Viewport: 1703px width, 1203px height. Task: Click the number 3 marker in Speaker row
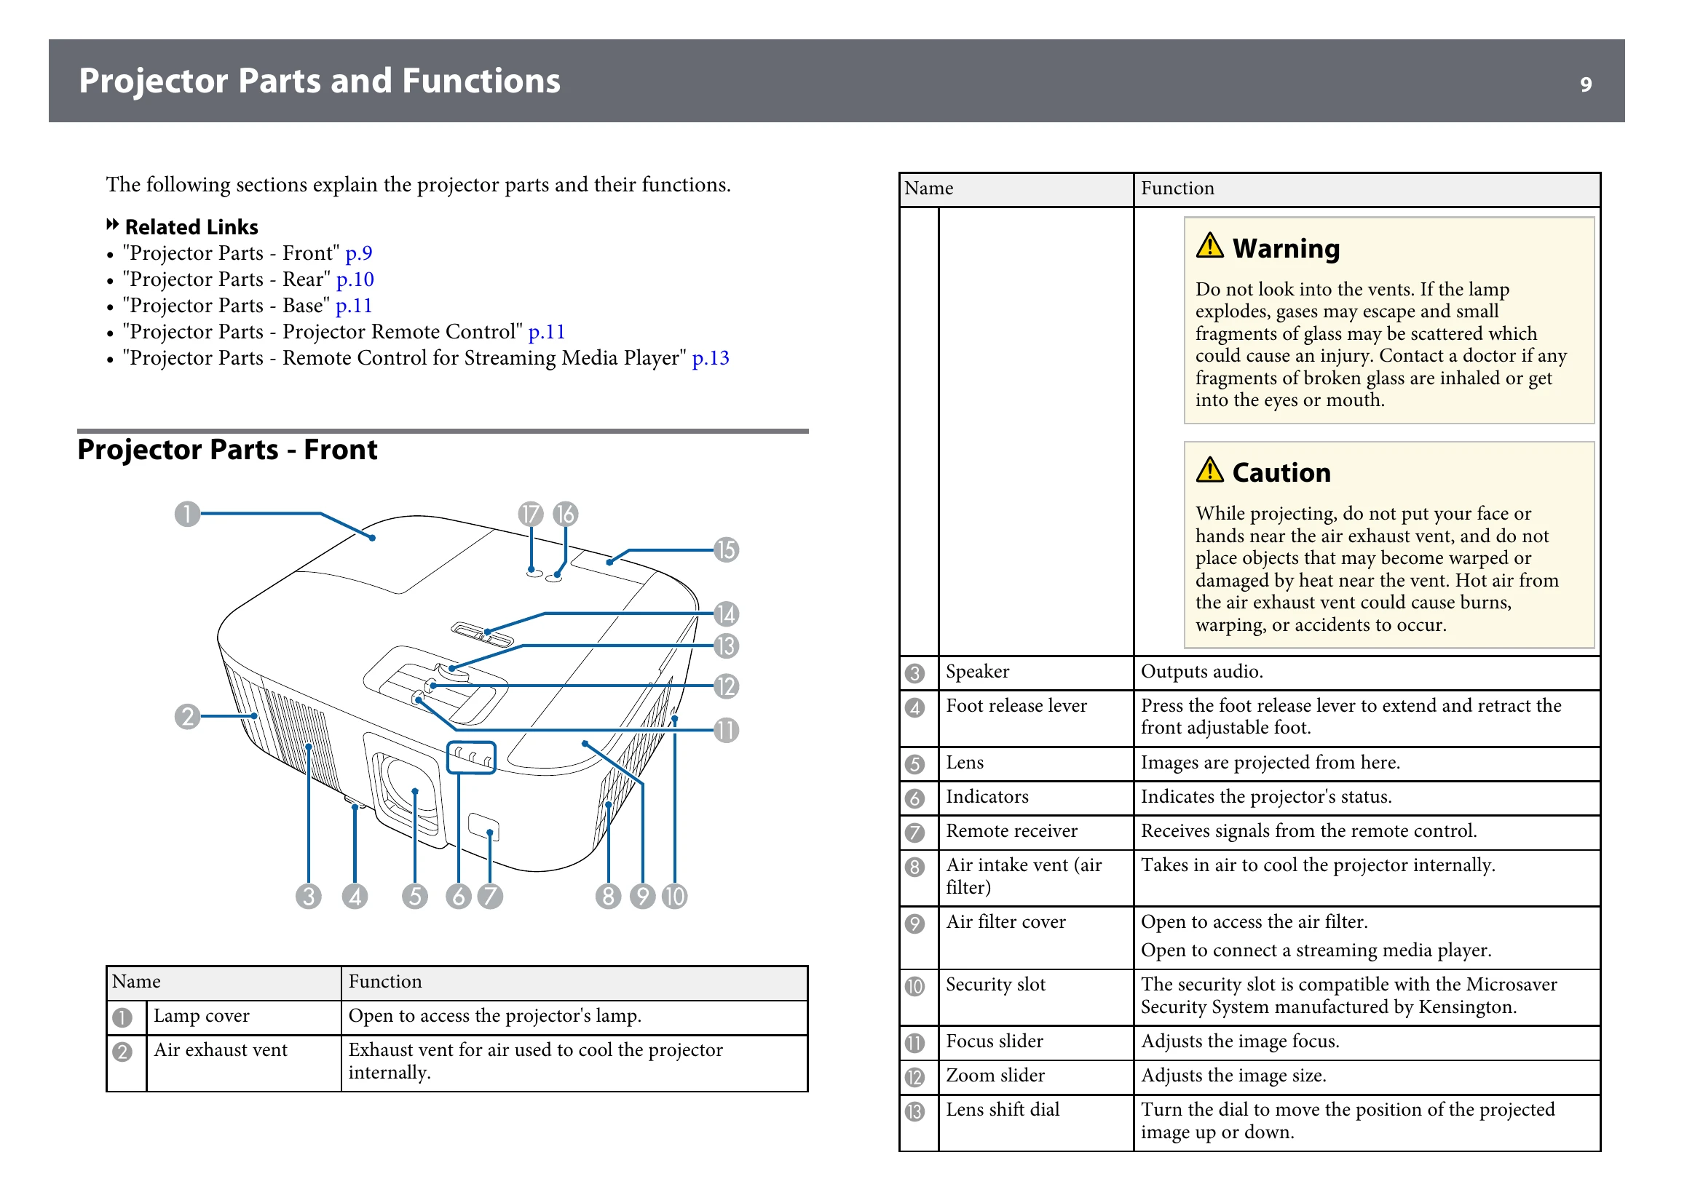click(915, 674)
